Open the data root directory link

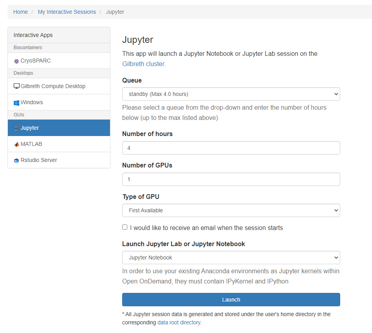click(179, 322)
